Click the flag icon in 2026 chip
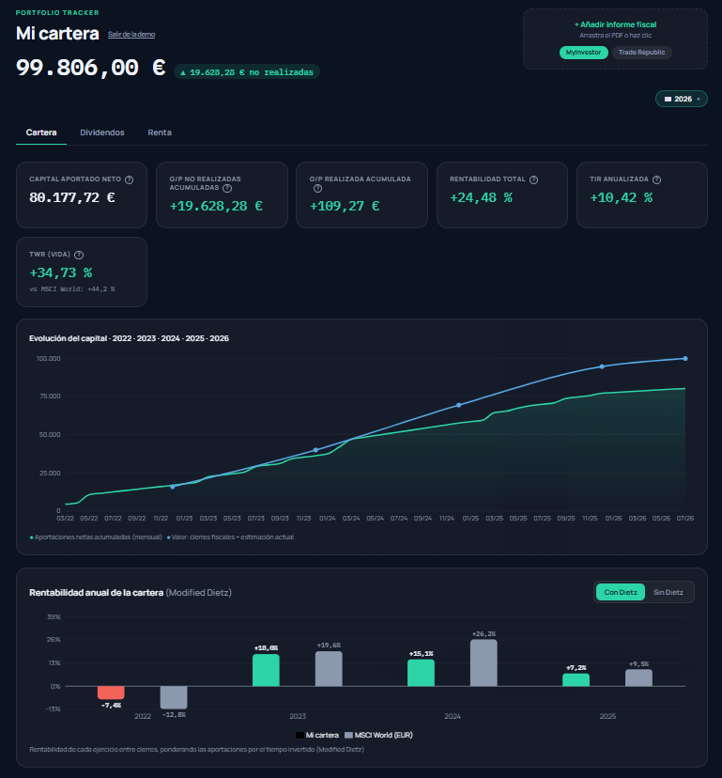Viewport: 722px width, 778px height. (x=668, y=100)
